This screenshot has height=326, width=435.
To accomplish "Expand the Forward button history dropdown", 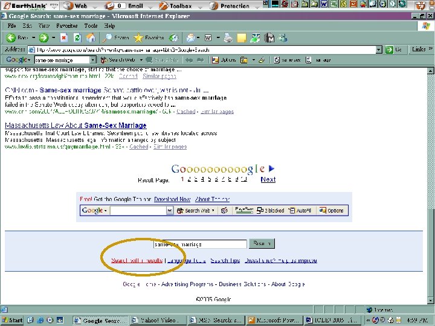I will coord(53,37).
